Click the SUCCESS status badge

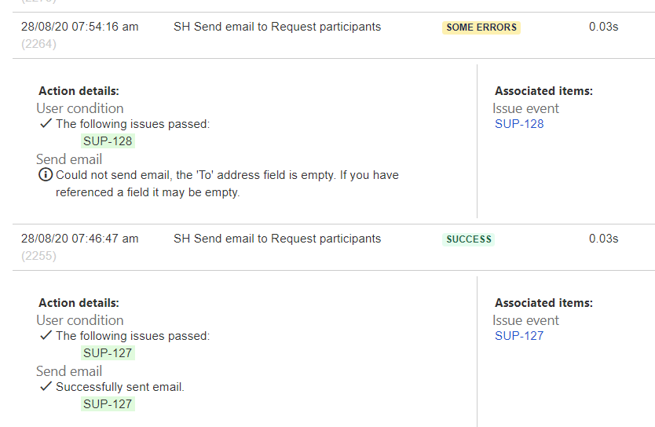pyautogui.click(x=468, y=239)
